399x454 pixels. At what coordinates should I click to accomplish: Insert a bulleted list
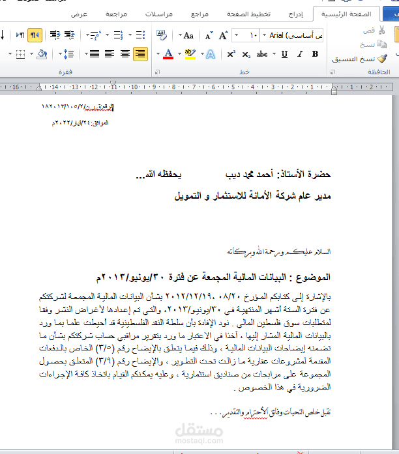point(141,35)
